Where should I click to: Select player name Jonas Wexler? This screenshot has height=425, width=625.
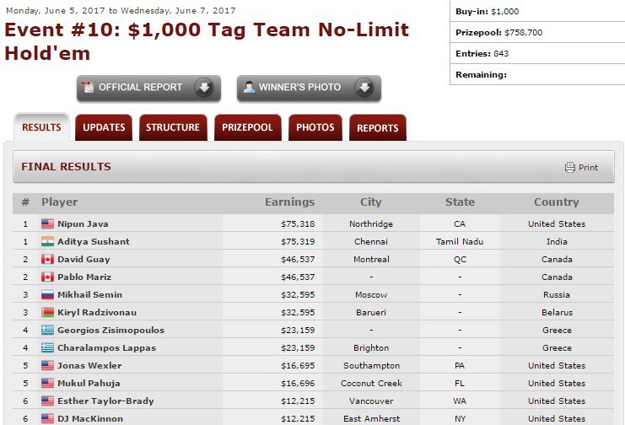point(89,366)
